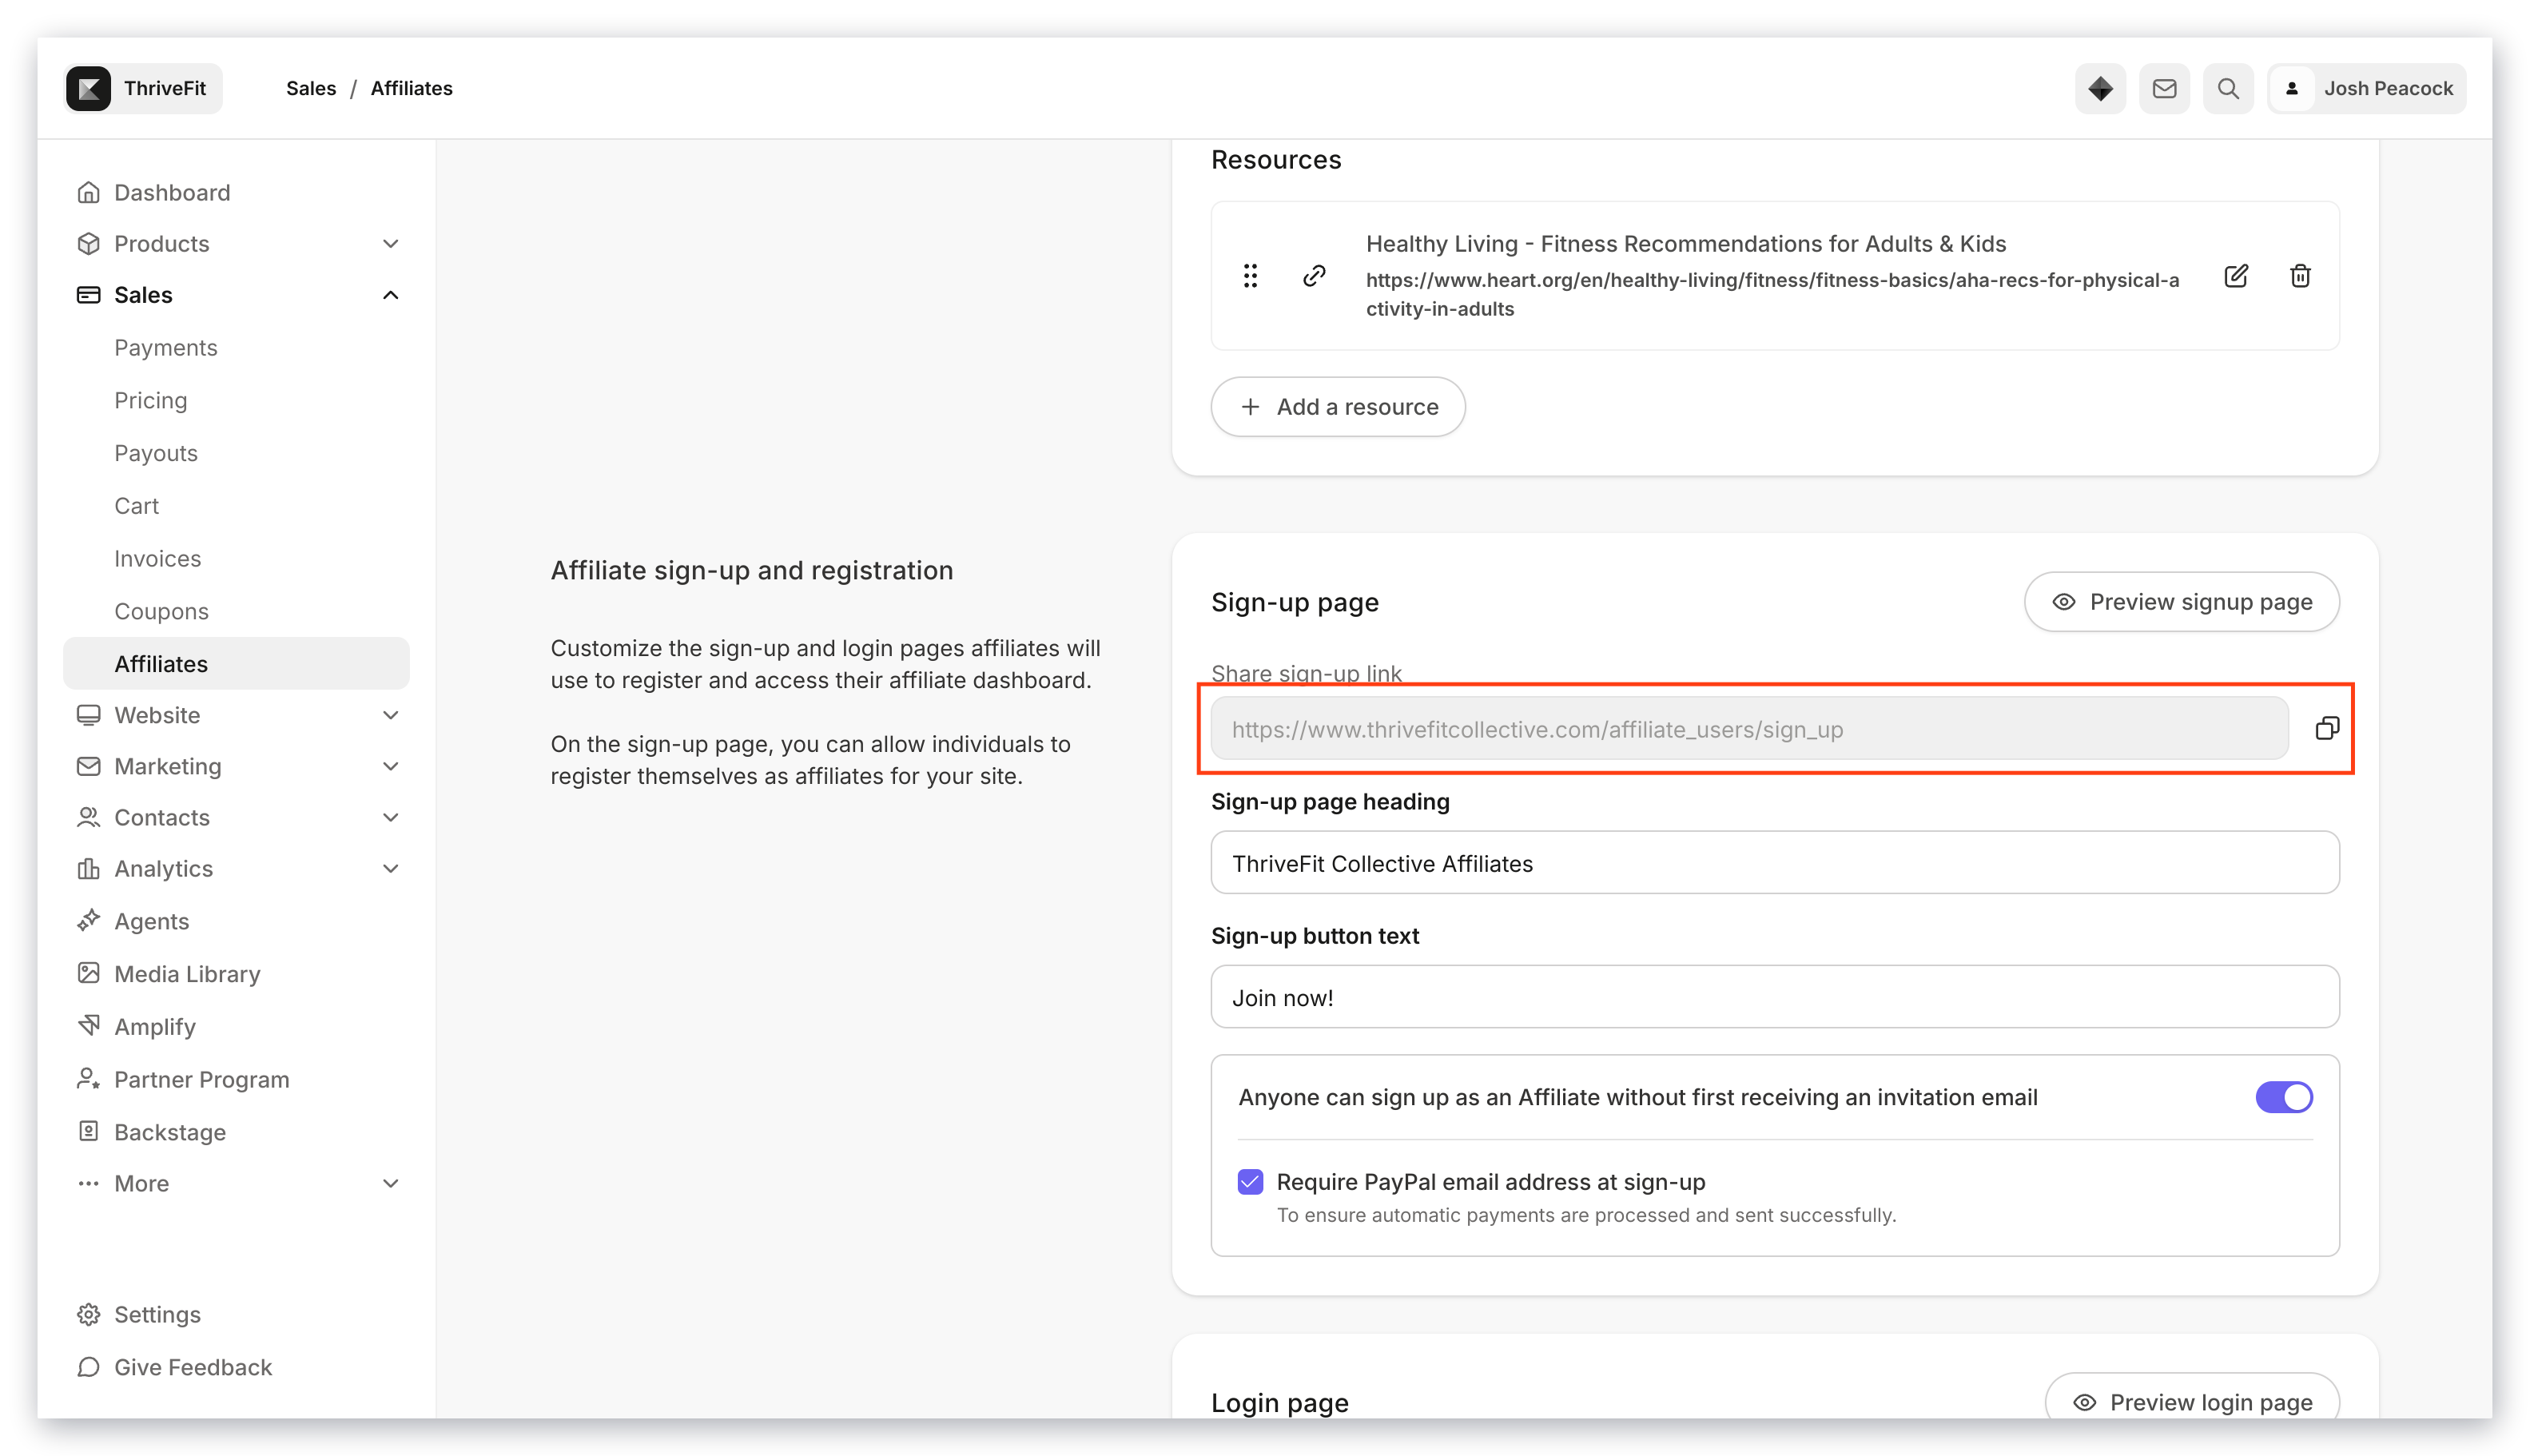This screenshot has height=1456, width=2530.
Task: Expand the Products section chevron
Action: (391, 244)
